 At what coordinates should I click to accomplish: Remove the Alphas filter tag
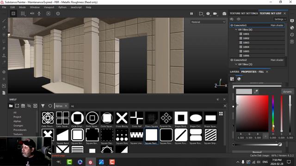pos(66,106)
